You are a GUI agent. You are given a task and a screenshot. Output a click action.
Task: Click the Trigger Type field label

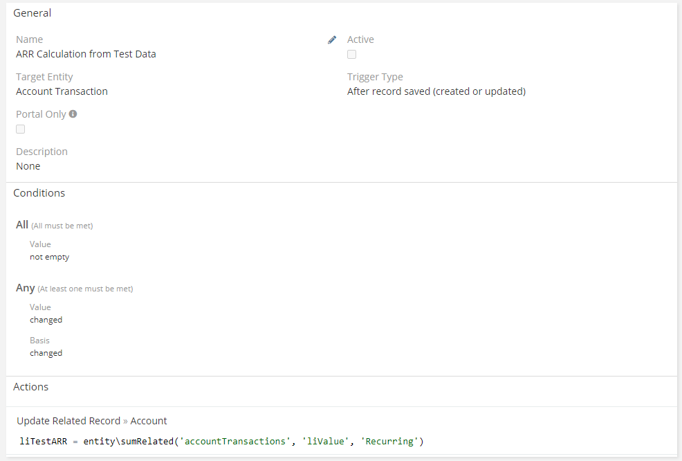click(x=375, y=77)
